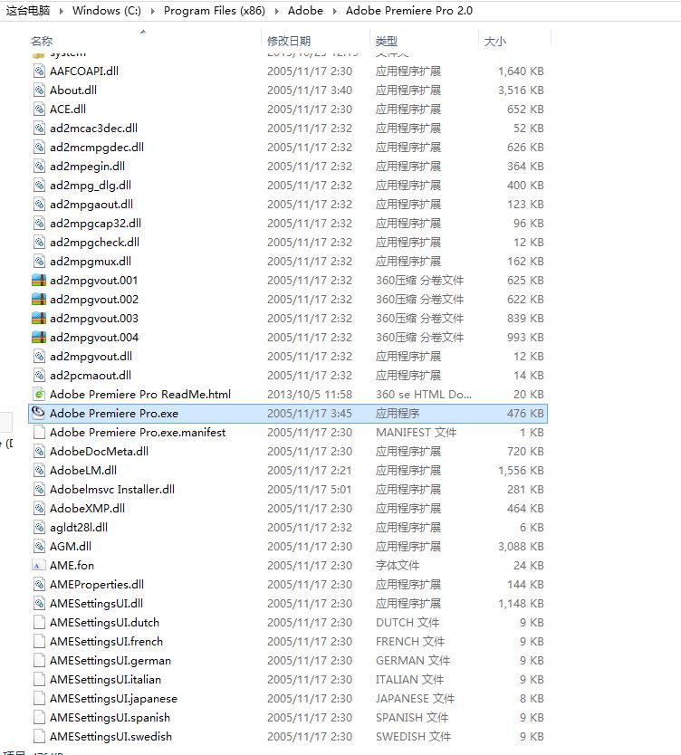Click the ad2mpgvout.004 archive icon
The width and height of the screenshot is (681, 755).
pos(39,338)
